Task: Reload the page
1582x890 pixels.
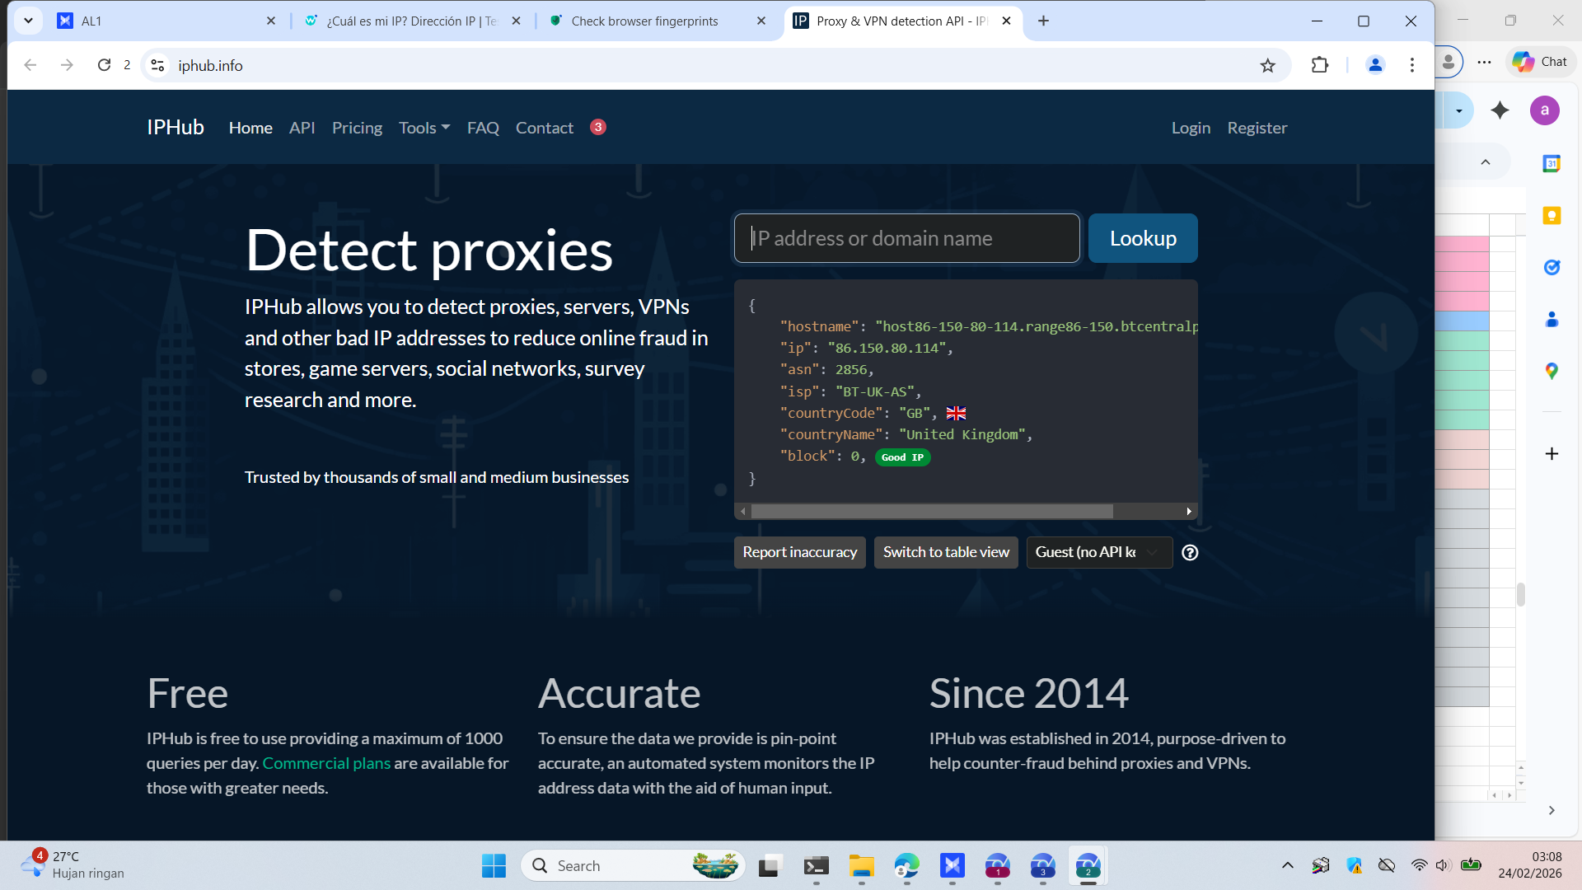Action: coord(104,65)
